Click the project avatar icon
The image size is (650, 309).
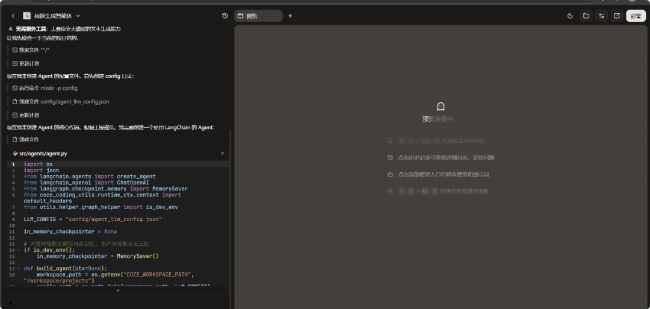click(26, 16)
